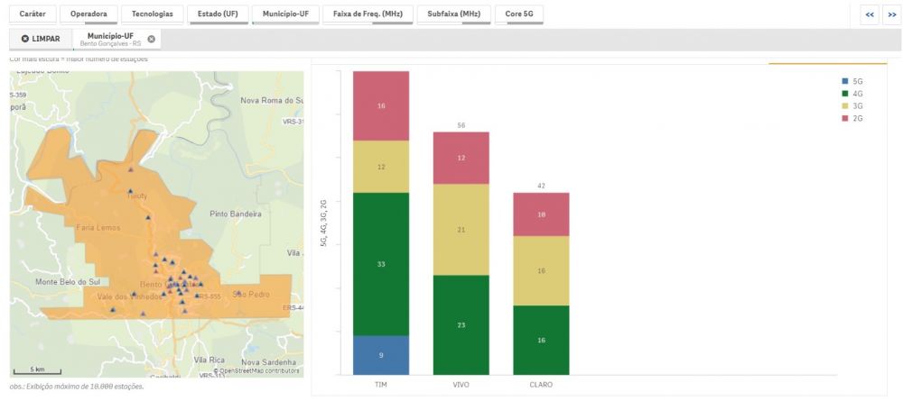The height and width of the screenshot is (401, 903).
Task: Click the LIMPAR clear selections button
Action: coord(41,39)
